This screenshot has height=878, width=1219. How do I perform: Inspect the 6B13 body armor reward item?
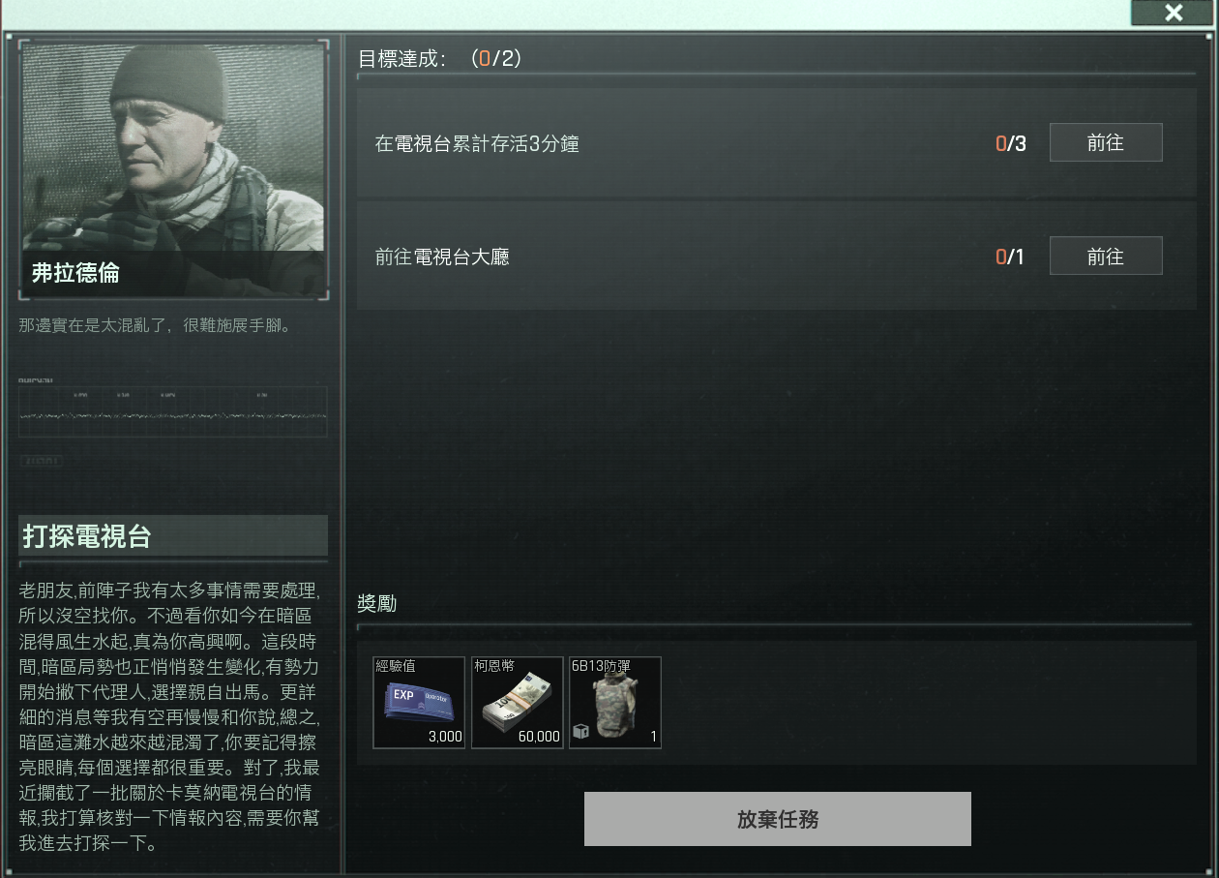[x=615, y=703]
